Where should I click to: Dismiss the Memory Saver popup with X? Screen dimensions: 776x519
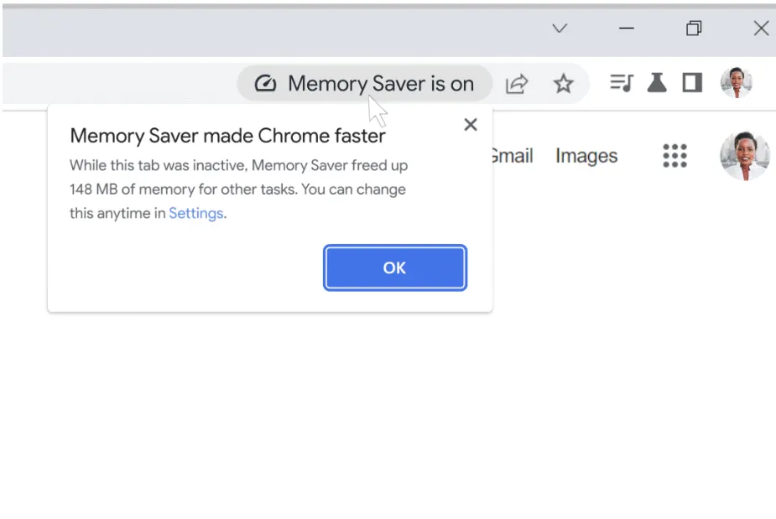coord(471,125)
